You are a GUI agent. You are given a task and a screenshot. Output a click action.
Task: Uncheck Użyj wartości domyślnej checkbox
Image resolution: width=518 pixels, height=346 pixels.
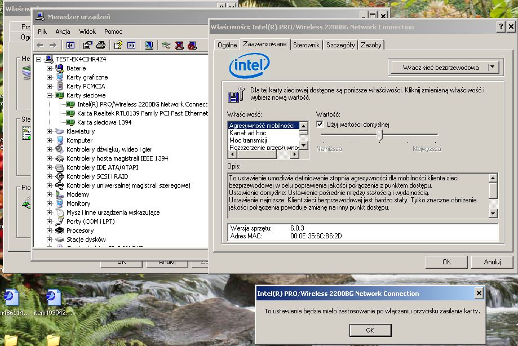[x=319, y=124]
